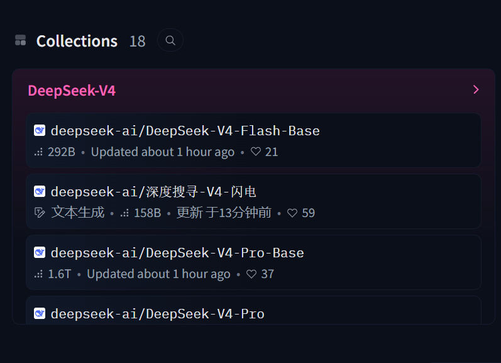Click the 深度搜寻-V4-闪电 avatar icon

tap(40, 192)
